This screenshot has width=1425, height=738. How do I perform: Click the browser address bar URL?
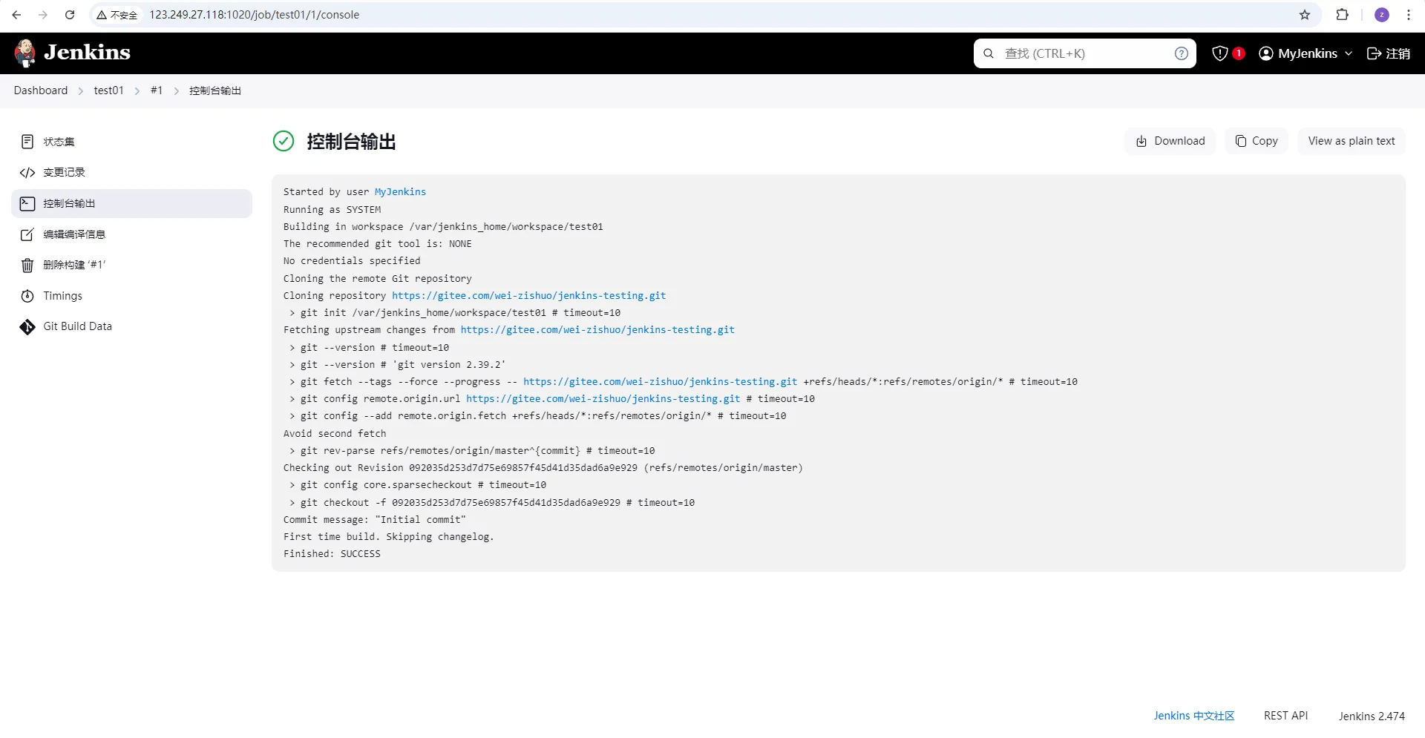(254, 15)
